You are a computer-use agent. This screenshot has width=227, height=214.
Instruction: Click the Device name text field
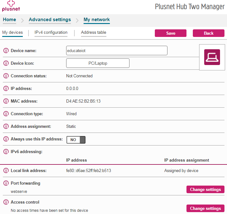(x=117, y=51)
